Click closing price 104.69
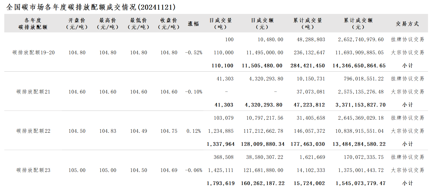This screenshot has width=430, height=189. point(169,170)
